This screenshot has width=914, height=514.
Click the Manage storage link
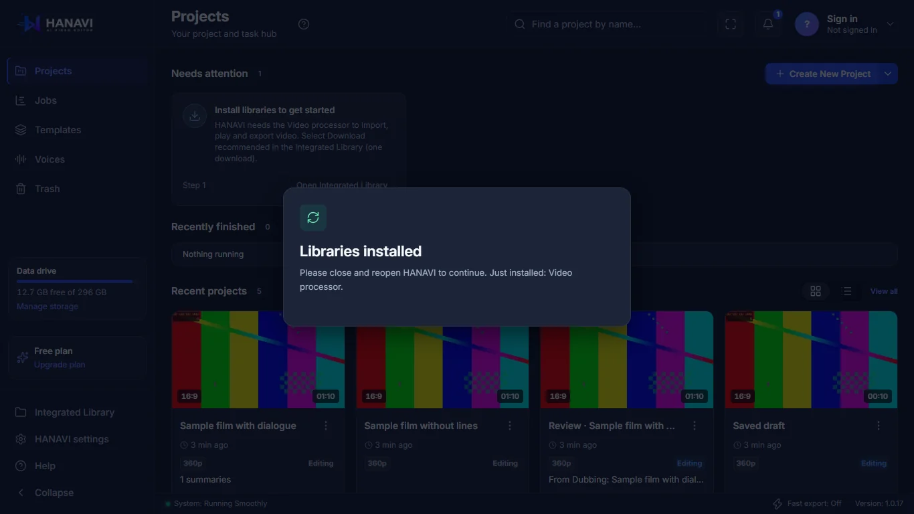[48, 307]
